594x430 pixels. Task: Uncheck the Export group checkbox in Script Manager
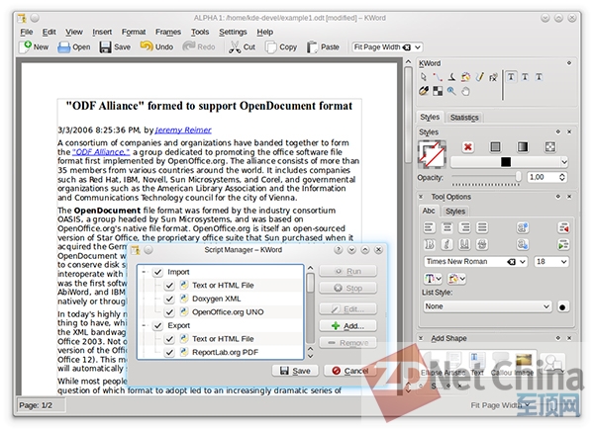click(158, 325)
